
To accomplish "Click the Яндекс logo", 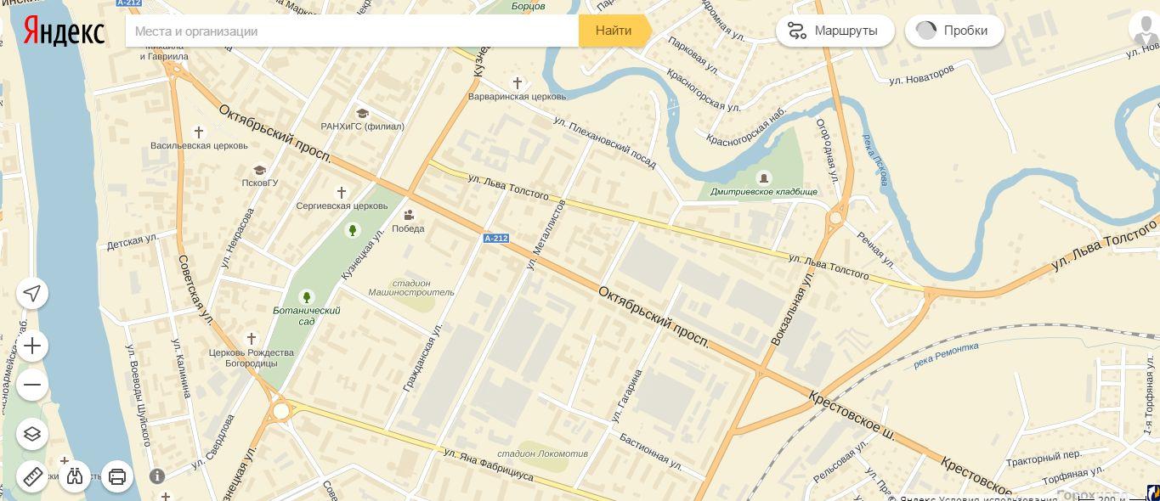I will 64,31.
